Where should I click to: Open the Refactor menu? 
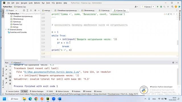(37, 3)
